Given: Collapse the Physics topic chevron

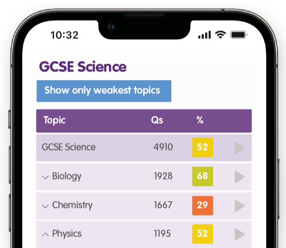Looking at the screenshot, I should [x=45, y=234].
